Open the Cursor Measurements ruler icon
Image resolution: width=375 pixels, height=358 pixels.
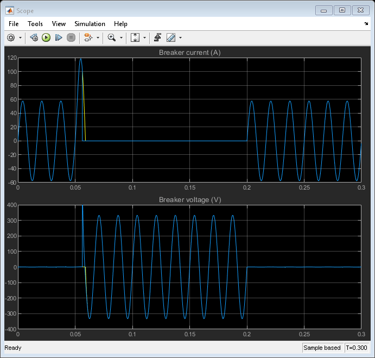point(171,37)
